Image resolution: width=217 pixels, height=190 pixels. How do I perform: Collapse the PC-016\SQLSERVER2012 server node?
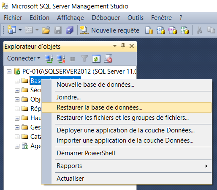coord(9,72)
